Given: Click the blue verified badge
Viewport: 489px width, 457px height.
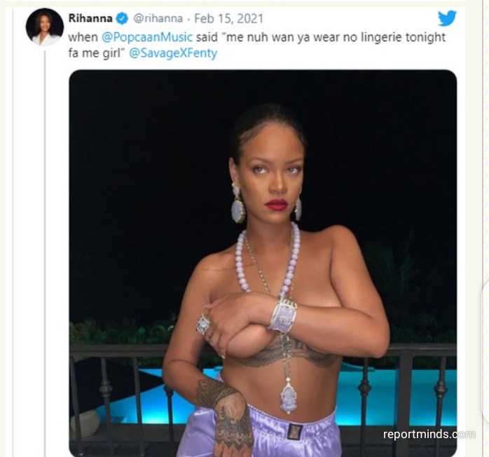Looking at the screenshot, I should click(x=122, y=18).
